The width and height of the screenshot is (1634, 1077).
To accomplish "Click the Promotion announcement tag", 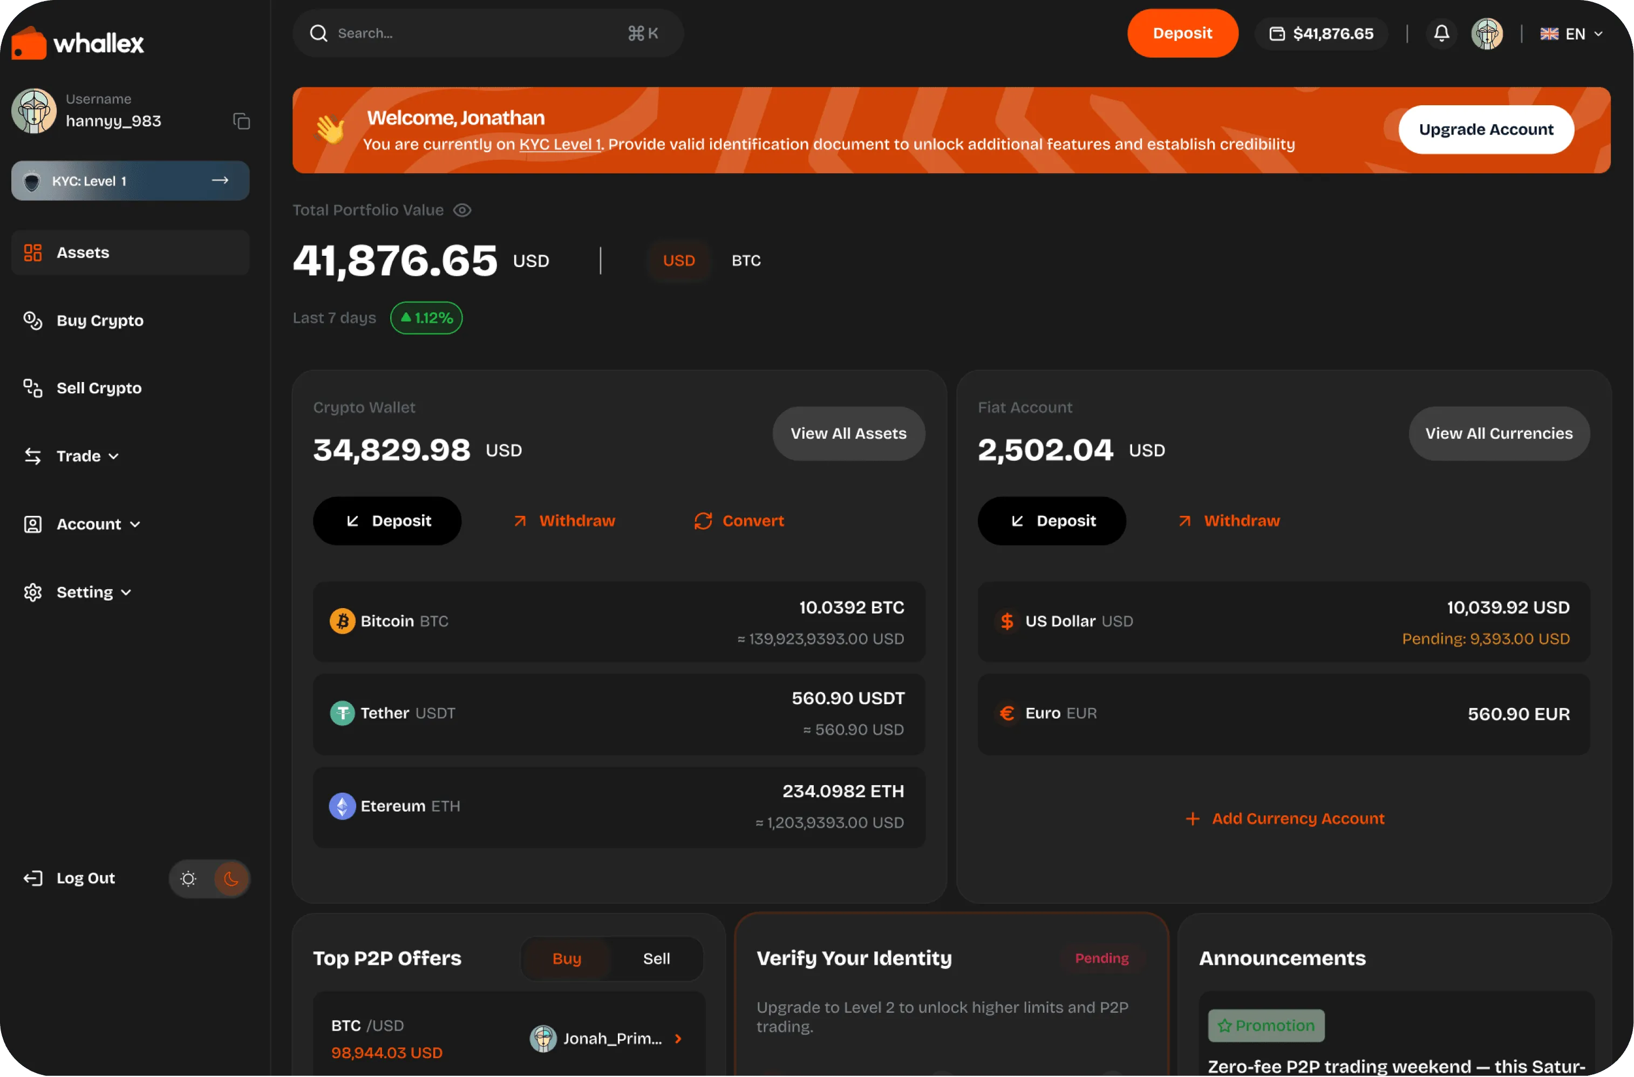I will (x=1266, y=1026).
